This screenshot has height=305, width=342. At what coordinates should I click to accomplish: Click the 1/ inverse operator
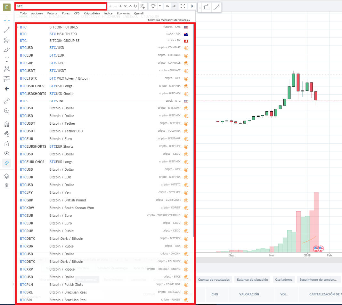[x=135, y=6]
